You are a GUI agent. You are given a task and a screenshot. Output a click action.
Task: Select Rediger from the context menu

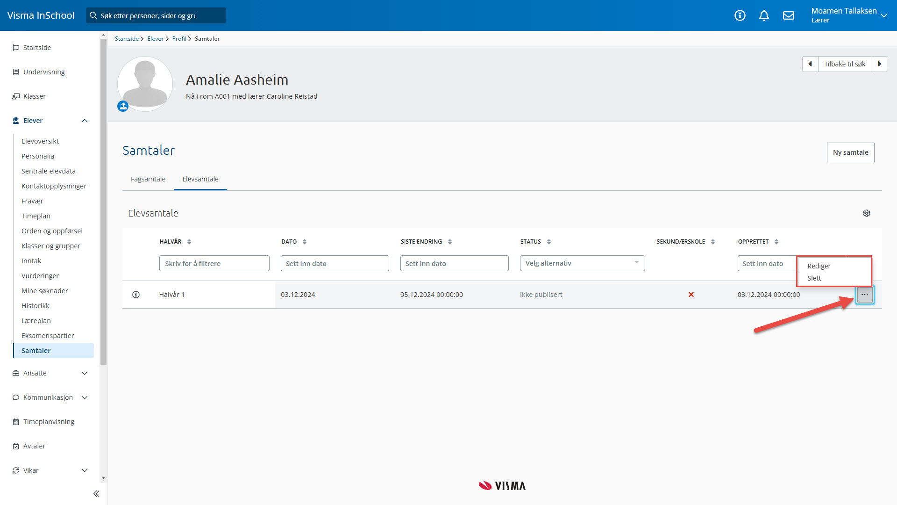click(819, 266)
